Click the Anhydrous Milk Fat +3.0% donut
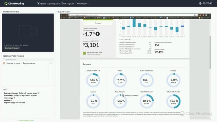 (93, 80)
